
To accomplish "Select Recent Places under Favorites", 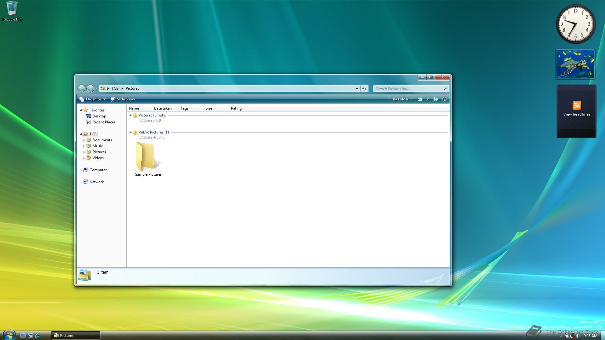I will point(101,122).
